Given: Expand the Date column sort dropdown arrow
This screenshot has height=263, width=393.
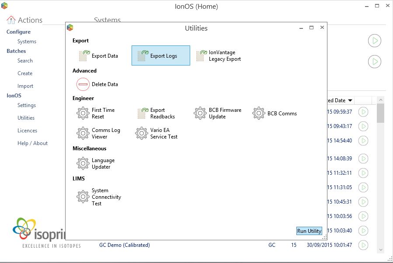Looking at the screenshot, I should [350, 100].
